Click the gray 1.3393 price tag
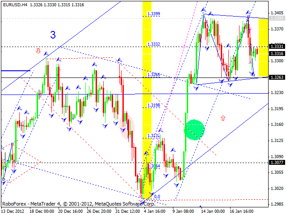The height and width of the screenshot is (215, 286). pos(277,18)
